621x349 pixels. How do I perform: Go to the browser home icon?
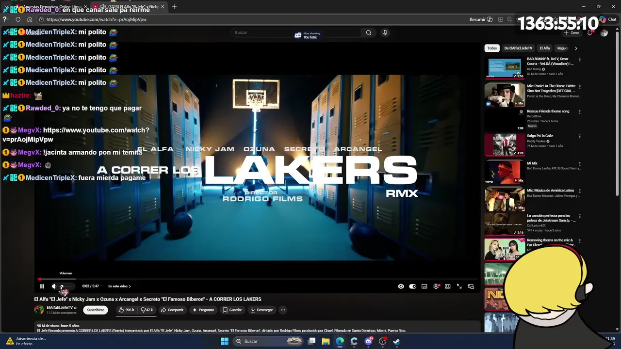tap(30, 19)
